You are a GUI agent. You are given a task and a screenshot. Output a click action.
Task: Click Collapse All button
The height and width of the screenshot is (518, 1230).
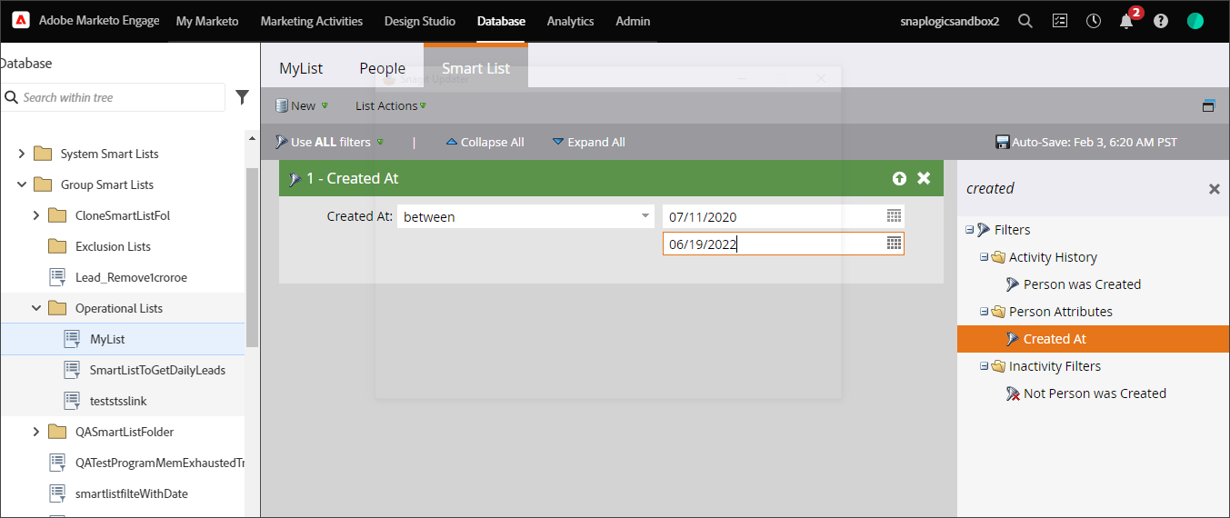point(485,142)
